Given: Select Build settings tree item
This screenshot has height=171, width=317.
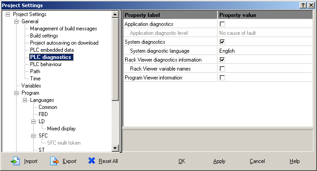Looking at the screenshot, I should pyautogui.click(x=44, y=36).
